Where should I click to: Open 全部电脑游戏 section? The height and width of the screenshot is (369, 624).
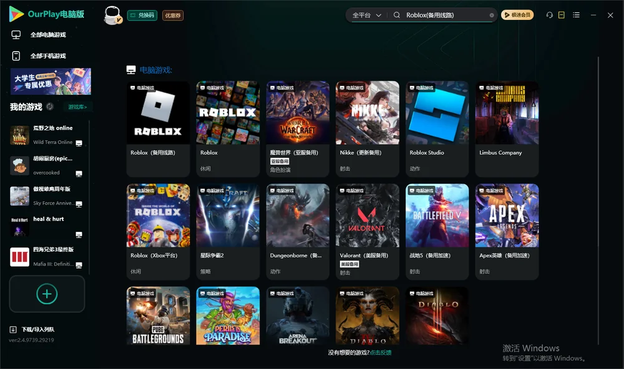tap(48, 35)
